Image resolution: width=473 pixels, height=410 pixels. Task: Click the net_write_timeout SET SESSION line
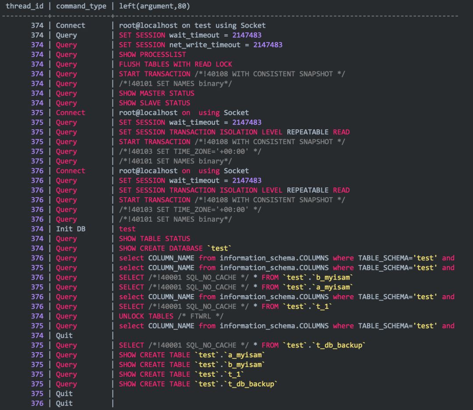click(x=201, y=45)
